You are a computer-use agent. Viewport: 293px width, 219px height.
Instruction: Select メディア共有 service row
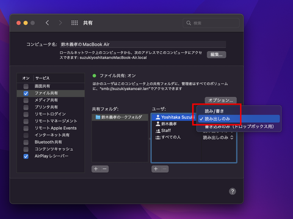(51, 100)
